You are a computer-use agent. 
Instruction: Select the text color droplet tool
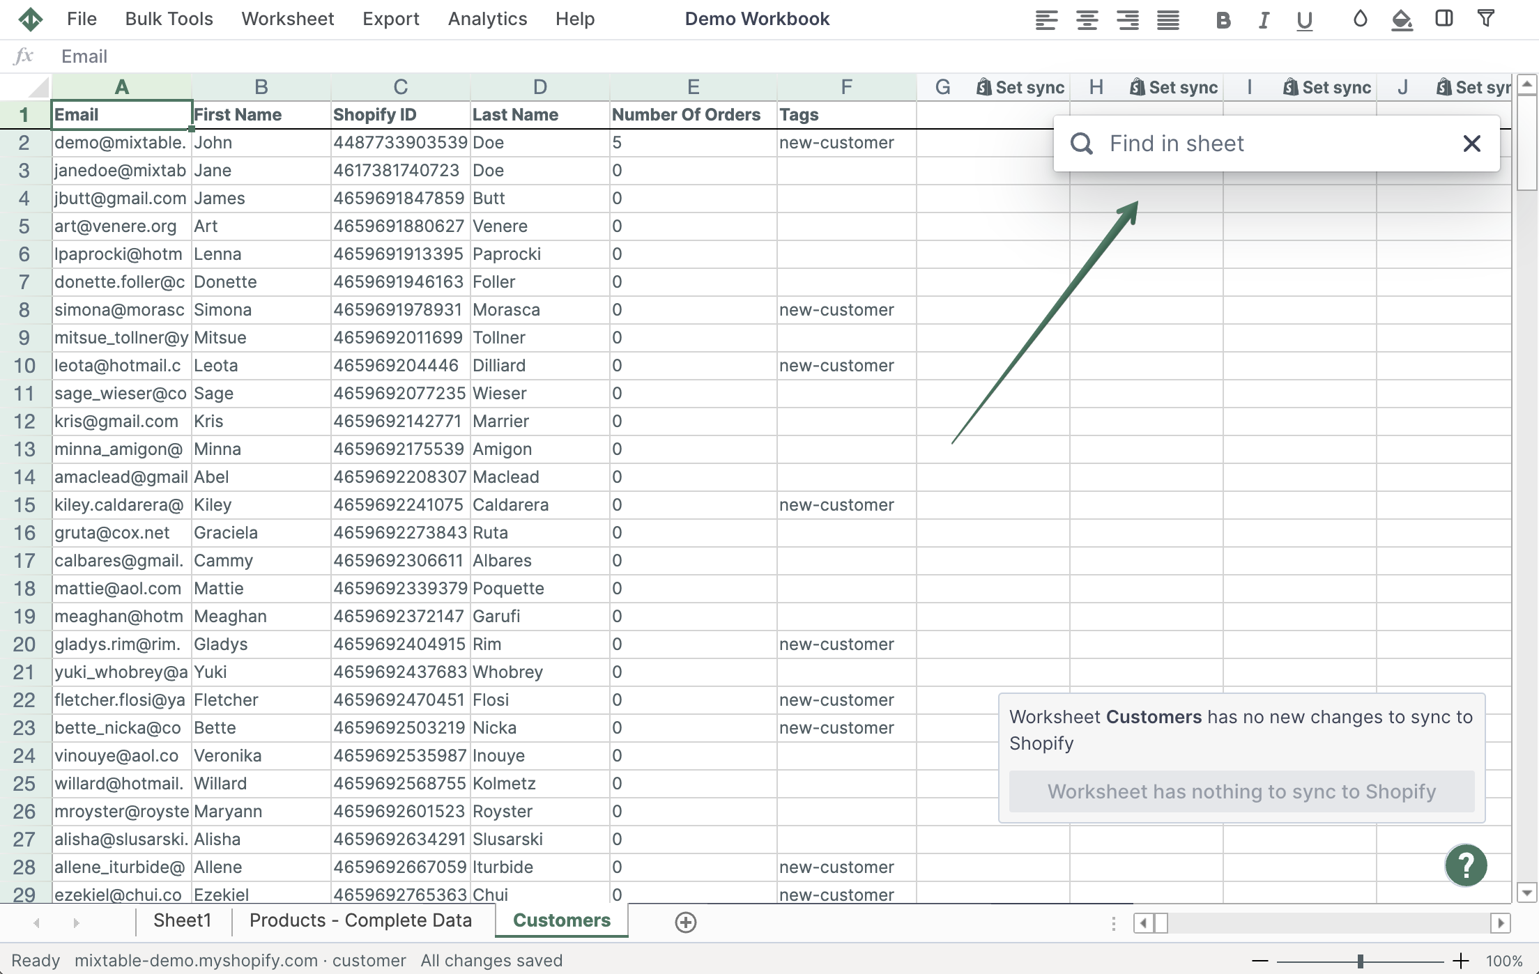1359,20
